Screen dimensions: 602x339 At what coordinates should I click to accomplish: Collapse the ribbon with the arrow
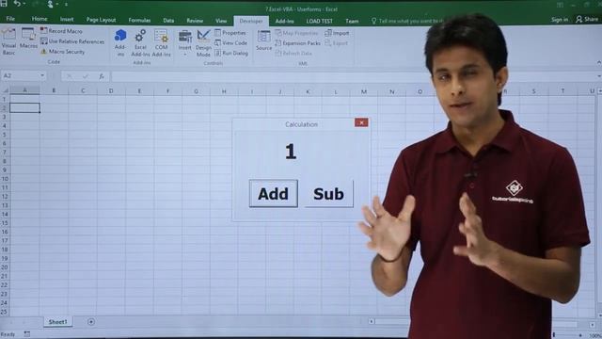pyautogui.click(x=598, y=63)
